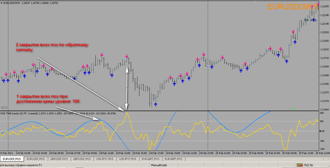Open the first EURGBPf,M15 chart tab
Image resolution: width=330 pixels, height=168 pixels.
[x=150, y=159]
